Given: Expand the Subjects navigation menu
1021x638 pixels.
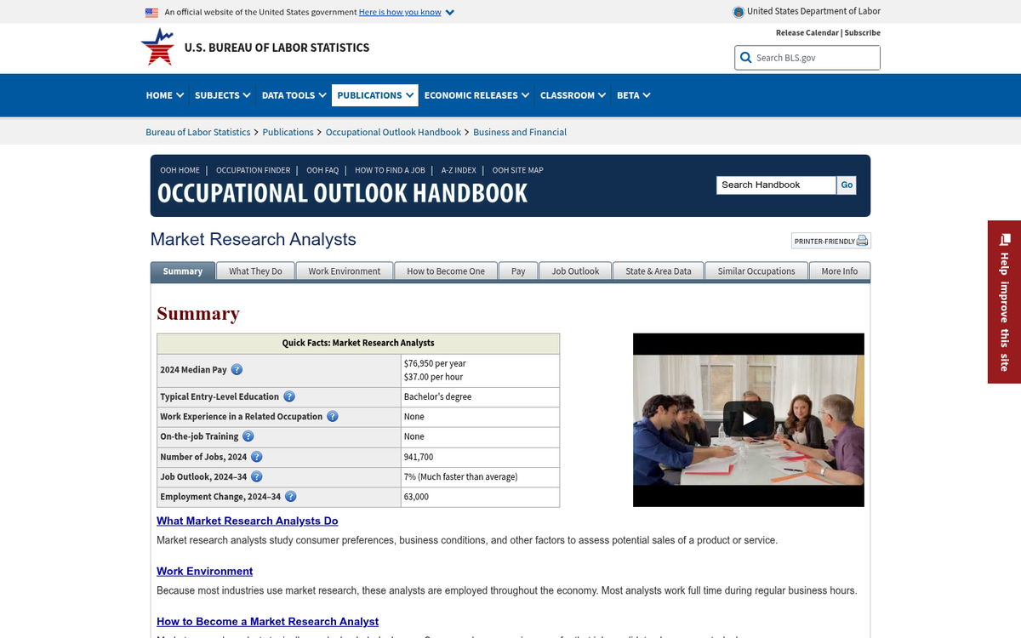Looking at the screenshot, I should 222,95.
